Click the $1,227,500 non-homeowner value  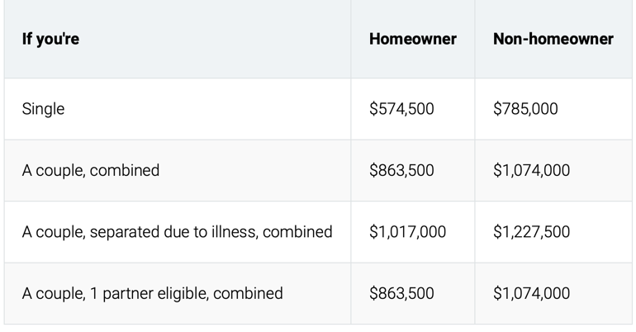pos(531,232)
